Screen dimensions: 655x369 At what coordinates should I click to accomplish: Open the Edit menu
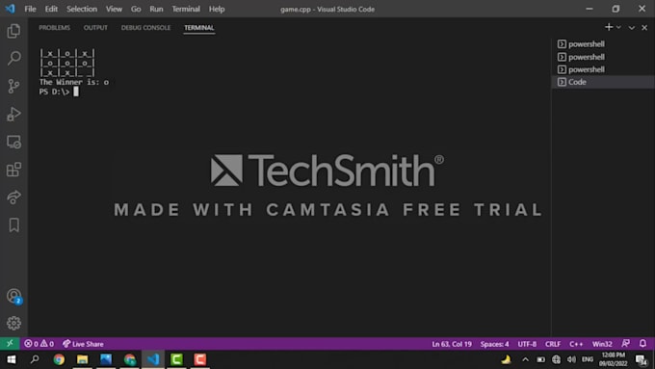(x=51, y=9)
